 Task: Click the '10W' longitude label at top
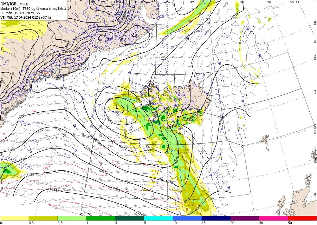[x=217, y=2]
